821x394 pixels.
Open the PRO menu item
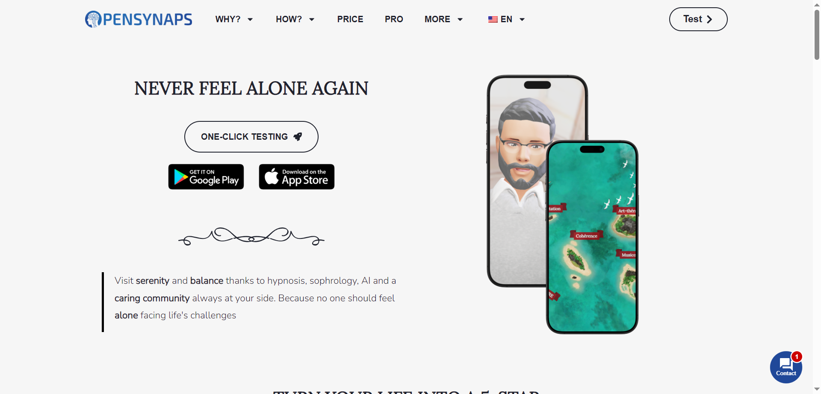click(394, 19)
